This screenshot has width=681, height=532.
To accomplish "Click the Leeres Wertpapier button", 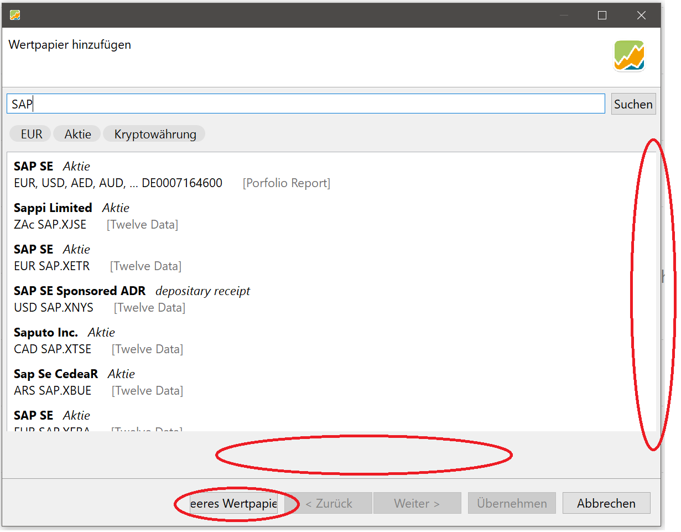I will pos(233,503).
